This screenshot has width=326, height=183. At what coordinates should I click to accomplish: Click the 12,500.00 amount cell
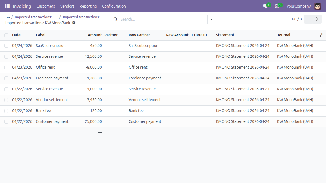(x=93, y=56)
